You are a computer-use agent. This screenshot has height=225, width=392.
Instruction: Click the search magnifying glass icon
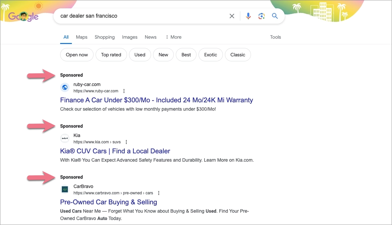tap(275, 16)
